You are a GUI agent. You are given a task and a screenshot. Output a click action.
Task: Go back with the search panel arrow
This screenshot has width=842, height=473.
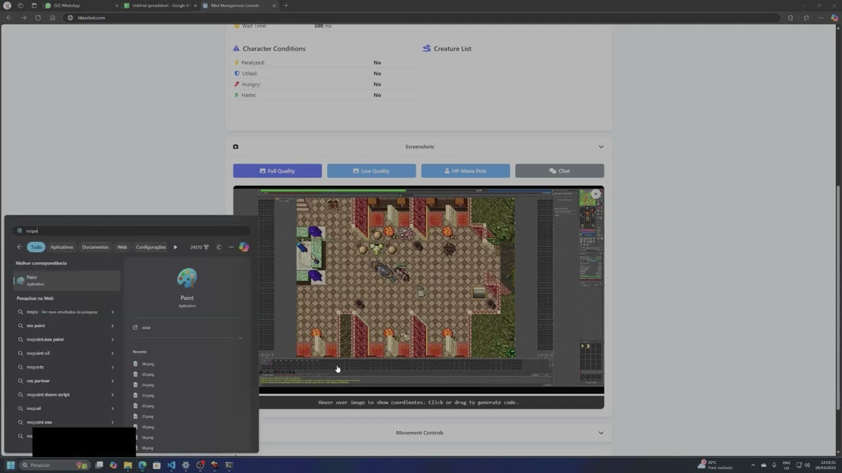pyautogui.click(x=20, y=247)
